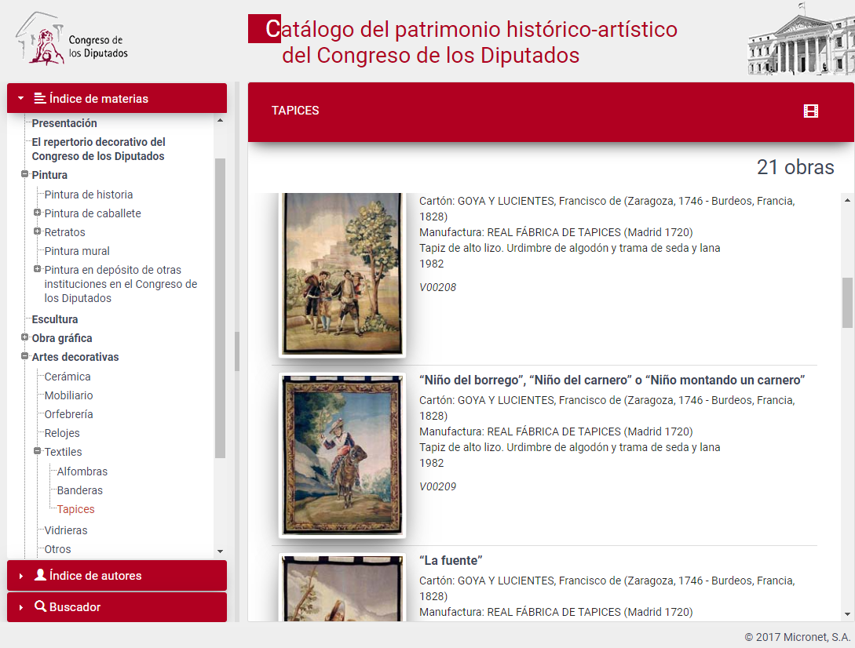The image size is (855, 648).
Task: Click the index tree scroll down arrow
Action: point(221,551)
